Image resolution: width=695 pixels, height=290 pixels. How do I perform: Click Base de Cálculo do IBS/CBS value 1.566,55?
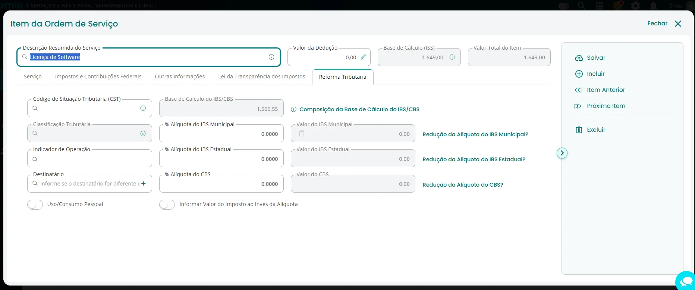[x=267, y=109]
